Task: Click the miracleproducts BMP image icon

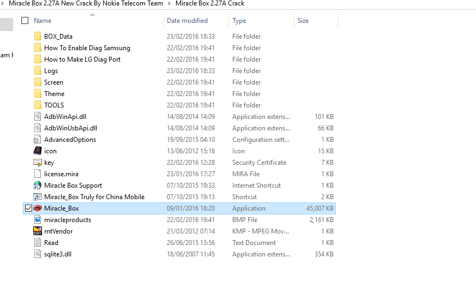Action: tap(38, 219)
